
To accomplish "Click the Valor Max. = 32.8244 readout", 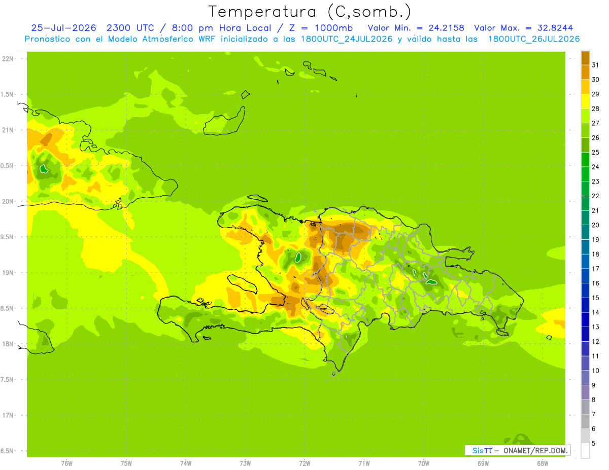I will click(x=524, y=28).
